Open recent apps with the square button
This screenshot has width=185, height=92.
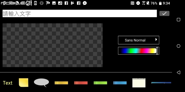coord(179,20)
